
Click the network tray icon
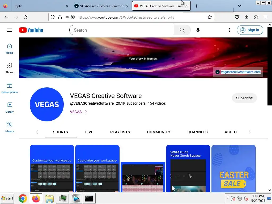(x=240, y=198)
